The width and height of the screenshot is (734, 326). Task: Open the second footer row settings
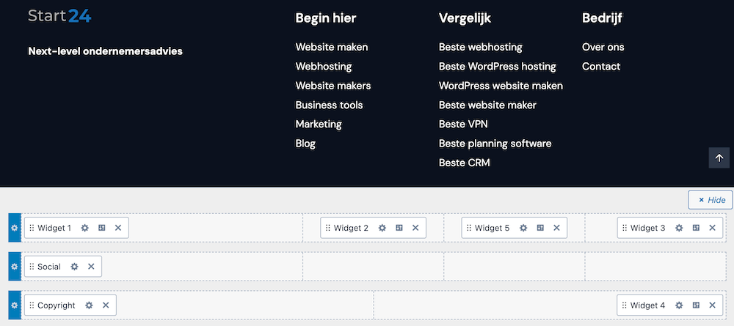pos(15,267)
